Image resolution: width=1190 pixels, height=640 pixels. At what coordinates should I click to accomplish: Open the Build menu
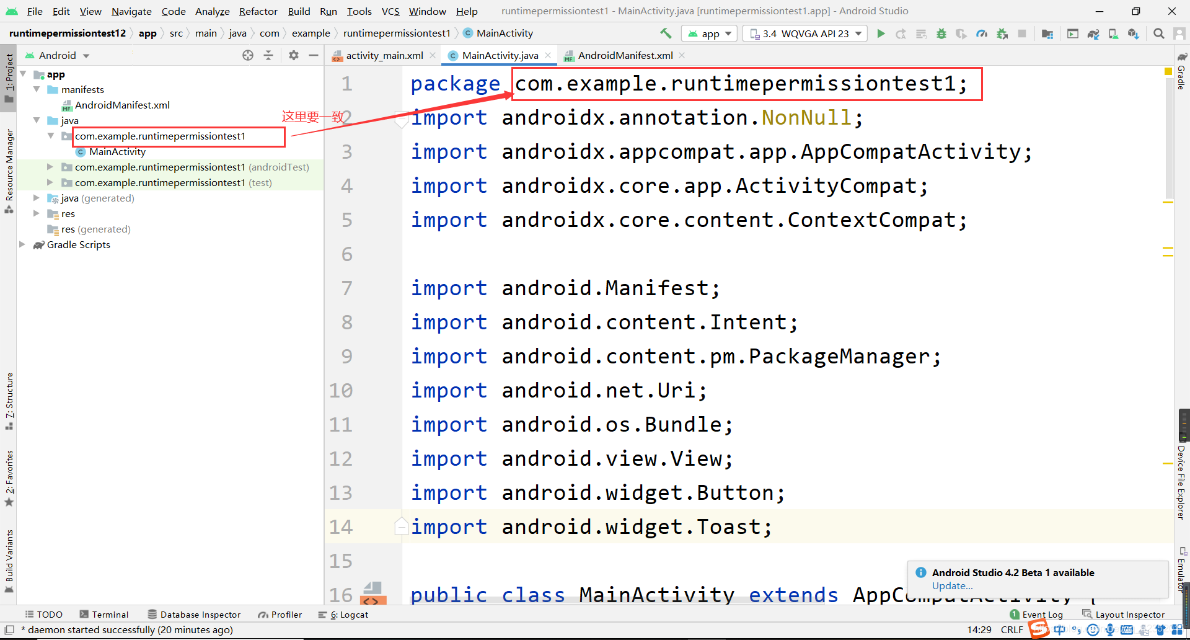pos(299,11)
